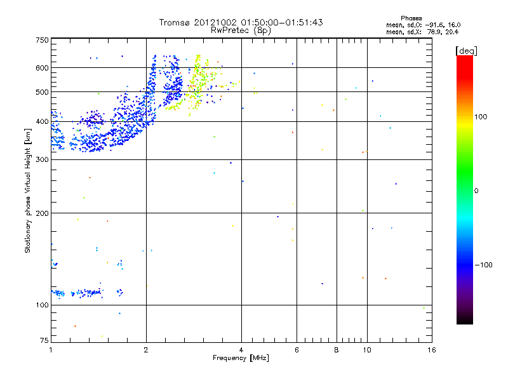This screenshot has width=508, height=381.
Task: Click the x-axis '6' tick label
Action: coord(297,350)
